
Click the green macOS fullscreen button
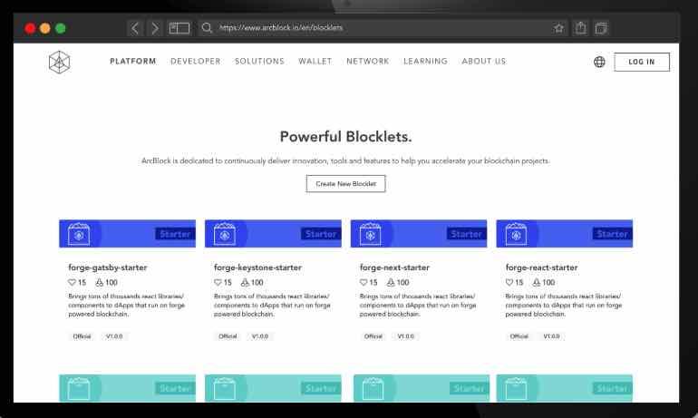pos(61,28)
